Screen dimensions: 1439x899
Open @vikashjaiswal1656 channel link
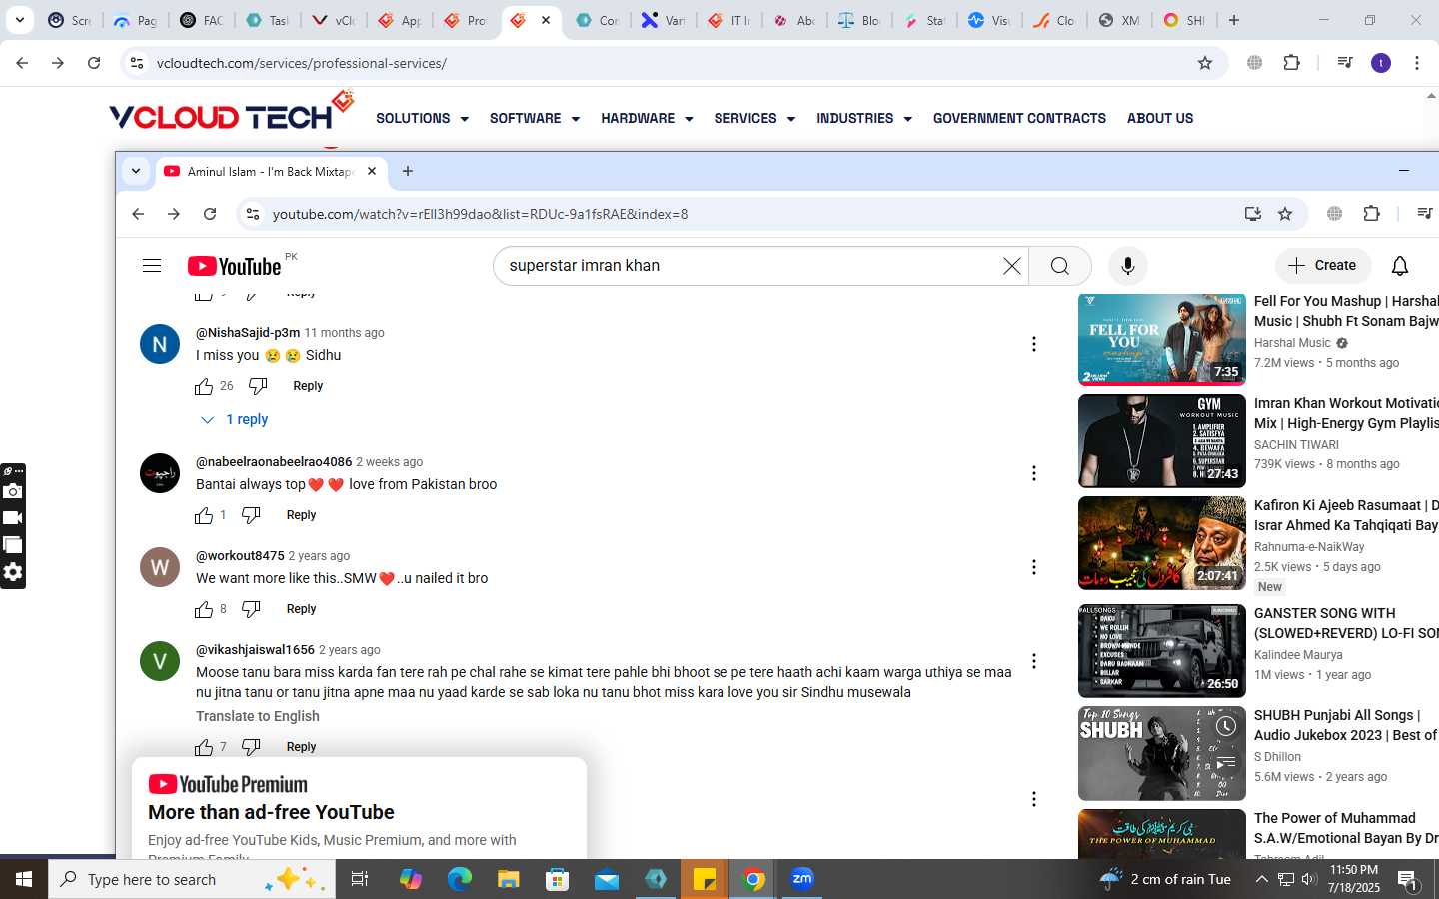point(255,650)
